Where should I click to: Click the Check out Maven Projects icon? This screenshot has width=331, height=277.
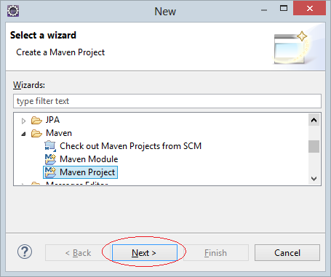pos(50,146)
